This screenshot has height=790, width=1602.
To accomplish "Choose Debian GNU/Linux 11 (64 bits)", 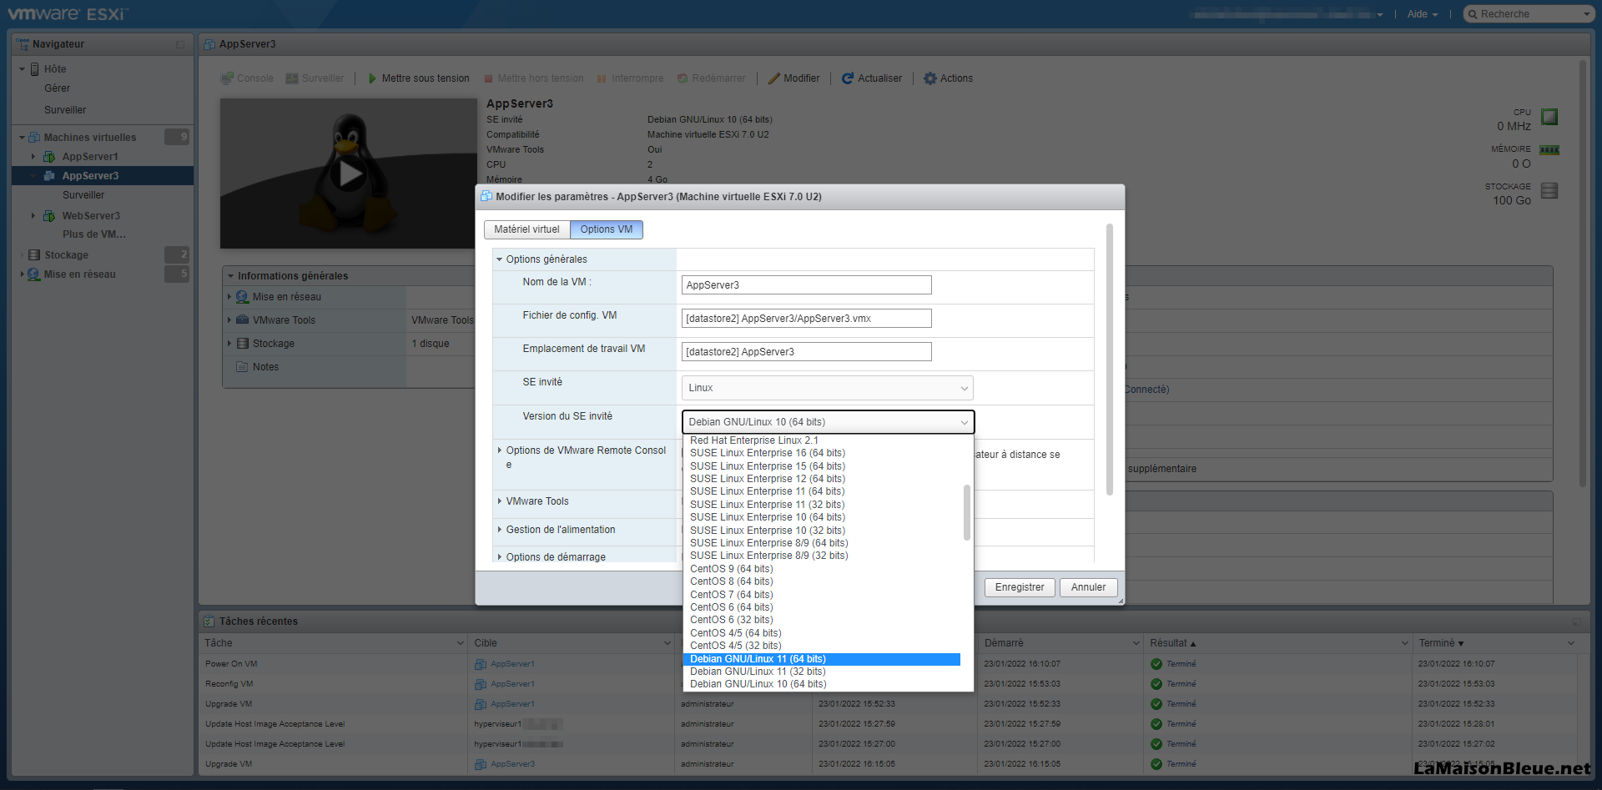I will [x=822, y=659].
